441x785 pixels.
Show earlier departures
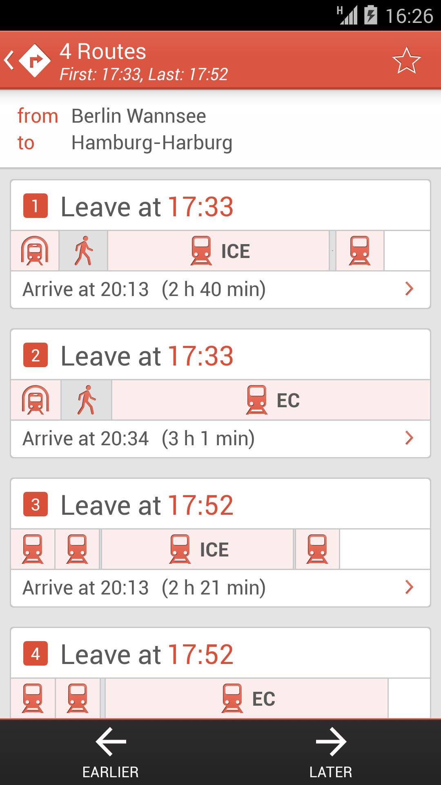[110, 752]
